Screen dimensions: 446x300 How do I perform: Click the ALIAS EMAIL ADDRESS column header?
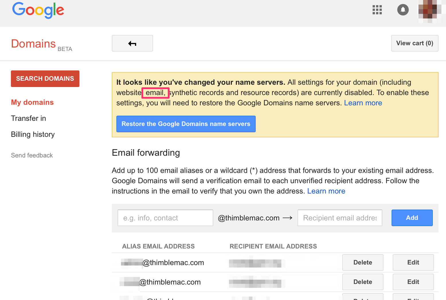[158, 246]
